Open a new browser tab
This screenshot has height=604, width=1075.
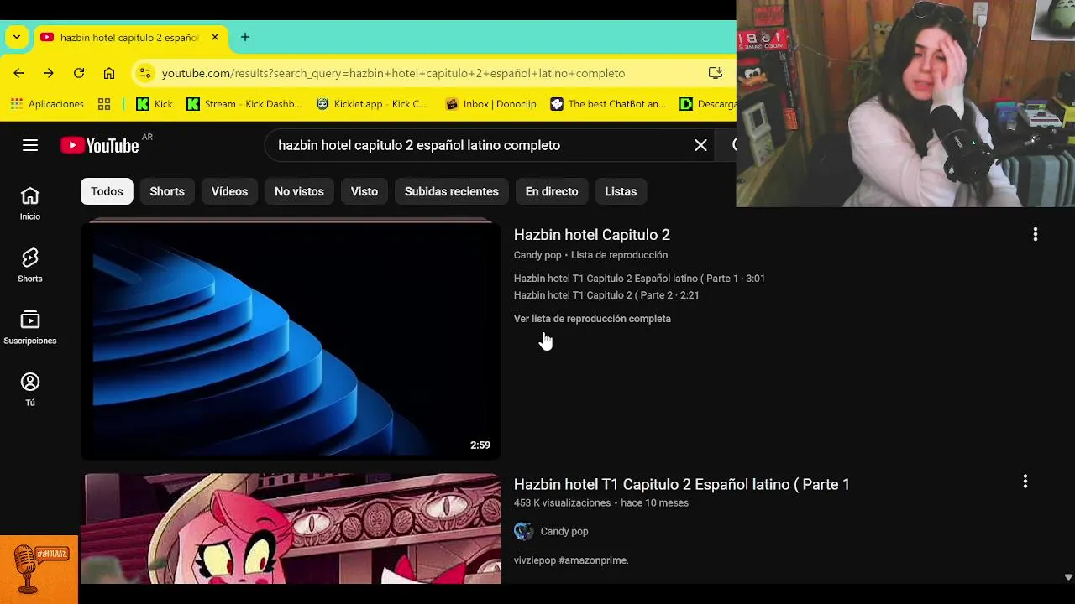(x=245, y=37)
